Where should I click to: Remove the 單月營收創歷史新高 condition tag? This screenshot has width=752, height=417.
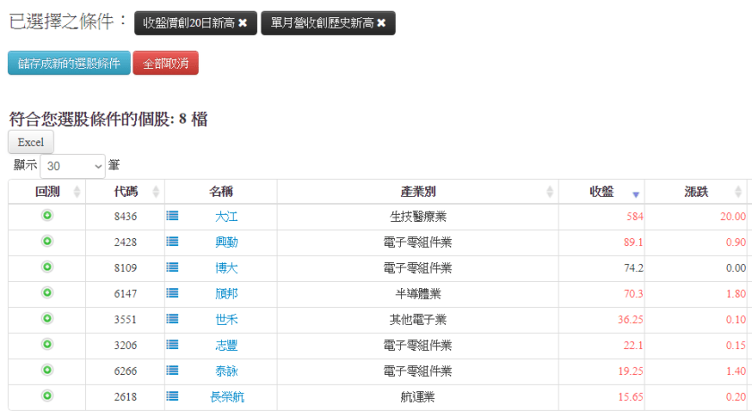381,23
